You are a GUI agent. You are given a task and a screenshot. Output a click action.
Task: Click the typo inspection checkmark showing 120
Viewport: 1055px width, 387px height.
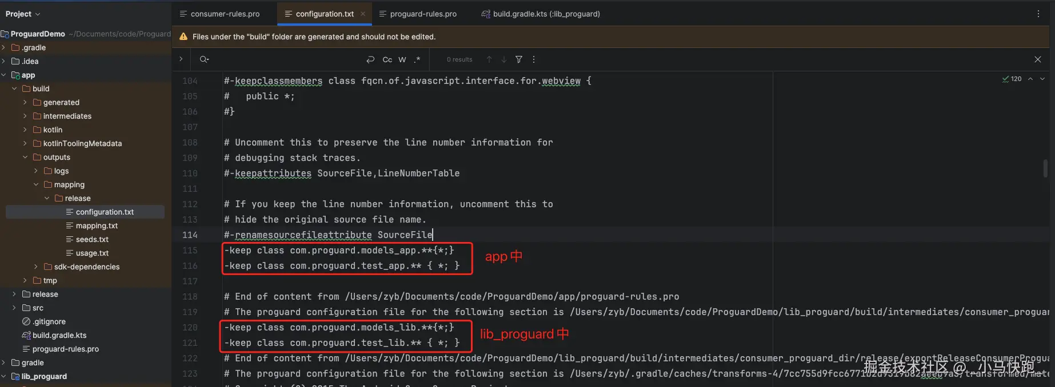[x=1012, y=79]
